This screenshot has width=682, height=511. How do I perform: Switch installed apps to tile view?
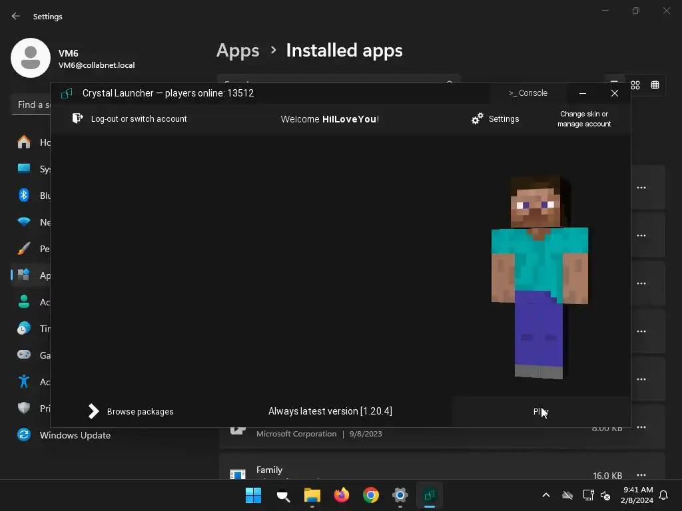(655, 85)
